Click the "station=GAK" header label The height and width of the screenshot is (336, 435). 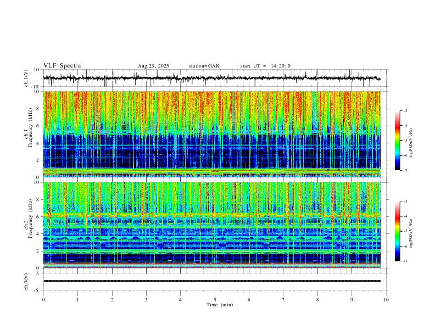(204, 66)
